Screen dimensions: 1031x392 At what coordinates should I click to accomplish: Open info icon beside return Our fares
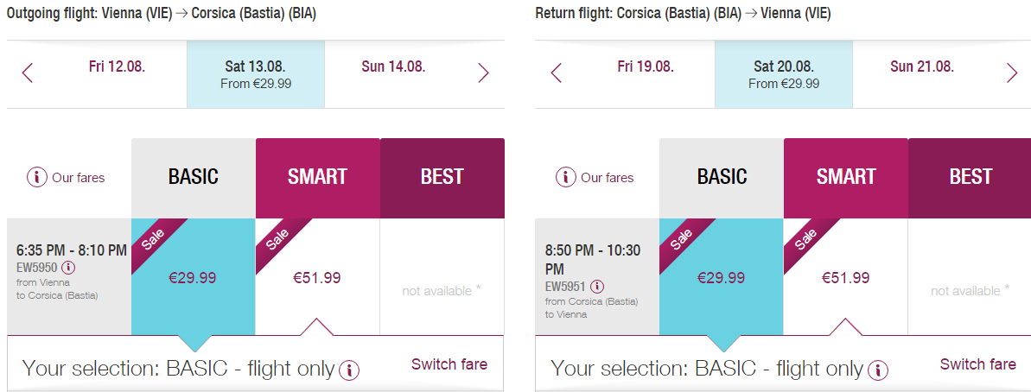565,177
